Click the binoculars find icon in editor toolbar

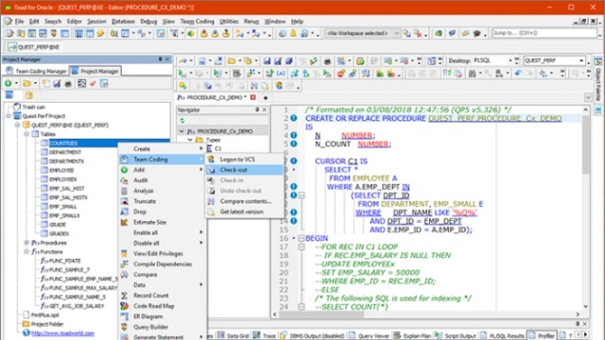[472, 74]
